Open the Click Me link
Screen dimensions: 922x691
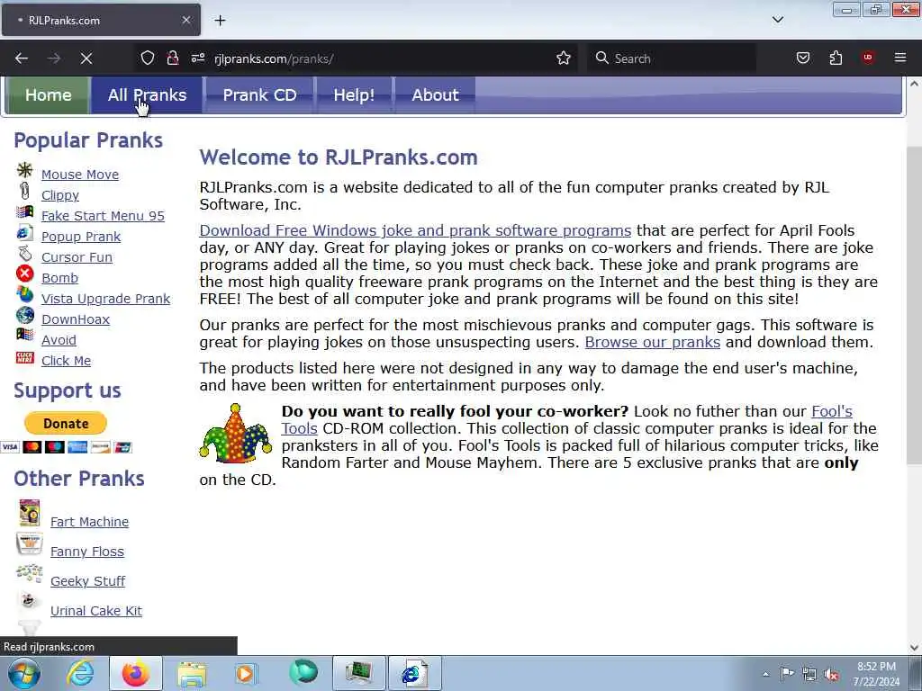67,360
